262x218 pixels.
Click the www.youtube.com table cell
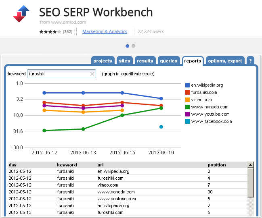tap(117, 199)
